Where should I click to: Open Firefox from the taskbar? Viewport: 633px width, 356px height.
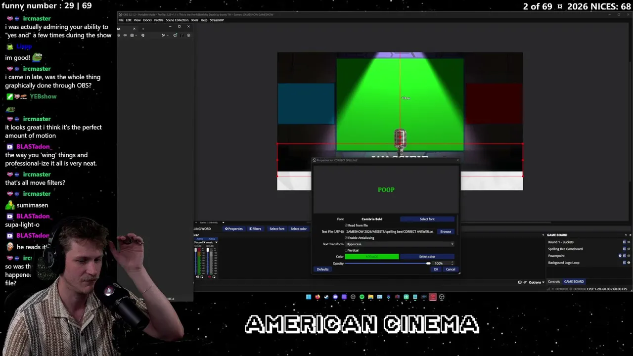(317, 297)
